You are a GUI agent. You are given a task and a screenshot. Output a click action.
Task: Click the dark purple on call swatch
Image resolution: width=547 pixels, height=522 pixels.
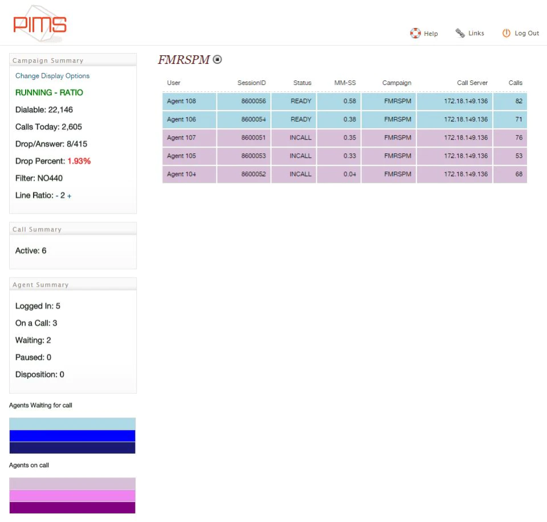pyautogui.click(x=72, y=508)
